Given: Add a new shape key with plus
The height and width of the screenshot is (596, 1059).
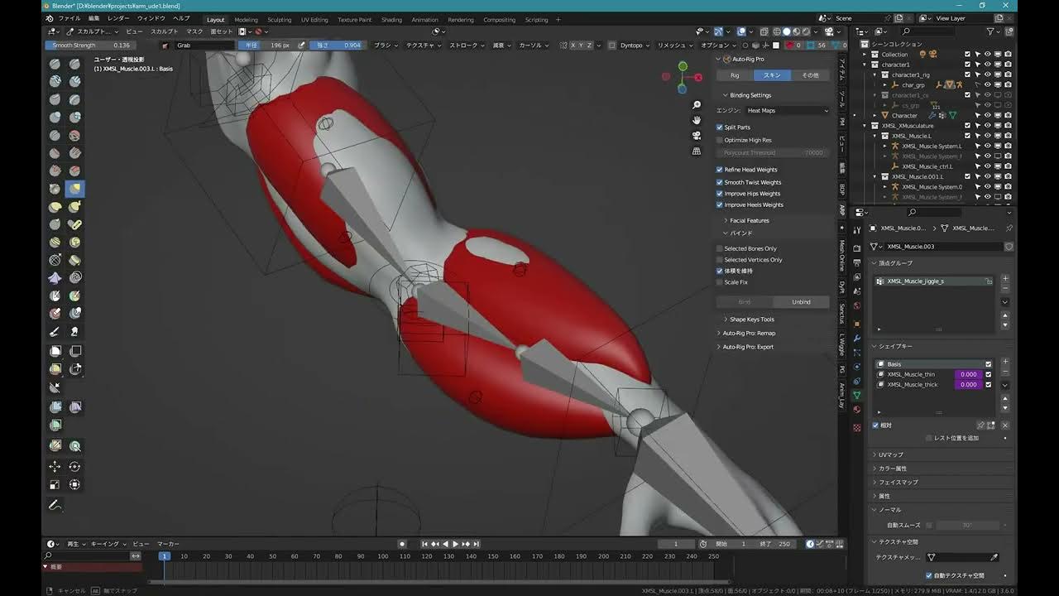Looking at the screenshot, I should [1005, 363].
